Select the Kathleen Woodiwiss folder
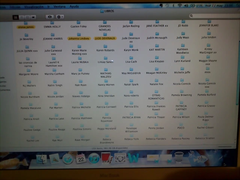 point(183,49)
